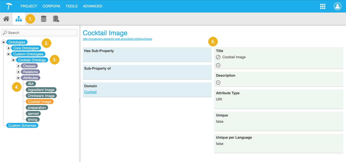Expand the Classes tree node
Image resolution: width=346 pixels, height=162 pixels.
(18, 66)
